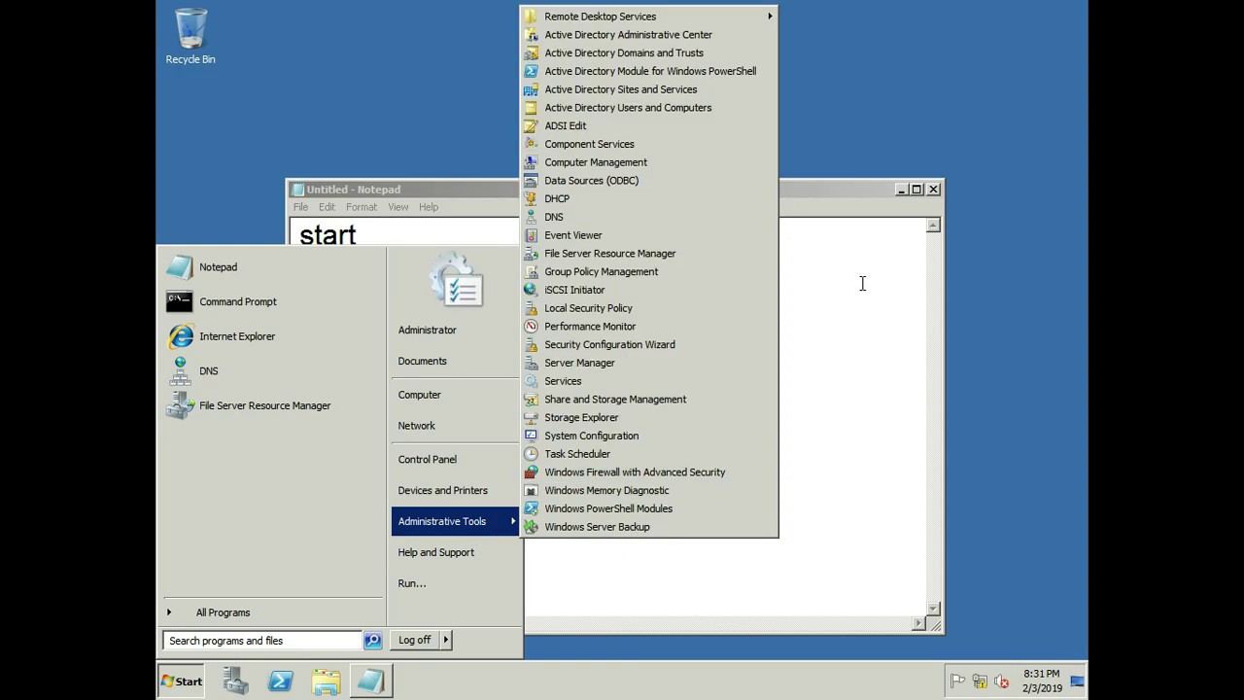The width and height of the screenshot is (1244, 700).
Task: Click Run... in the Start menu
Action: point(455,583)
